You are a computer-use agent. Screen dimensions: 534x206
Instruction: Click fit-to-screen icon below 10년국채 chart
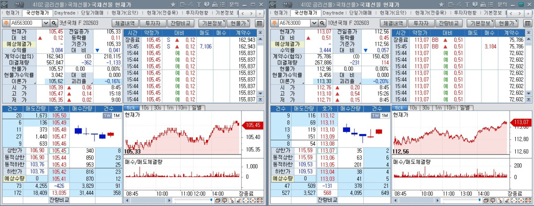pos(528,200)
